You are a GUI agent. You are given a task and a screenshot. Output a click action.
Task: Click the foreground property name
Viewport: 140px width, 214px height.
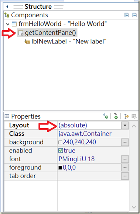(25, 168)
